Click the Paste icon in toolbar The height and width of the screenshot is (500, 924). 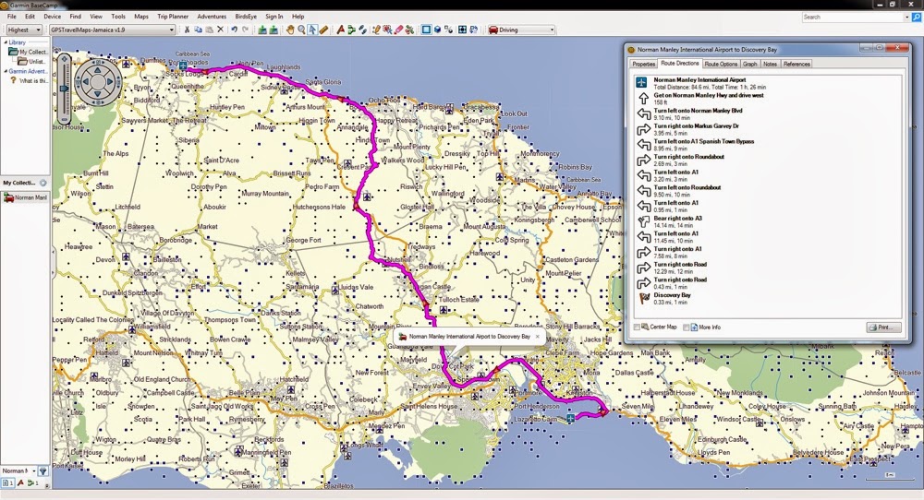click(210, 30)
